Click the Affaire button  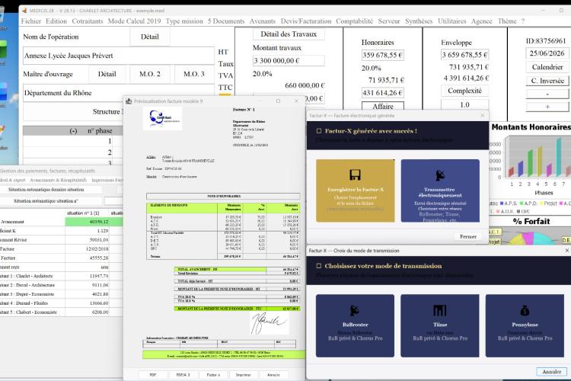(383, 106)
